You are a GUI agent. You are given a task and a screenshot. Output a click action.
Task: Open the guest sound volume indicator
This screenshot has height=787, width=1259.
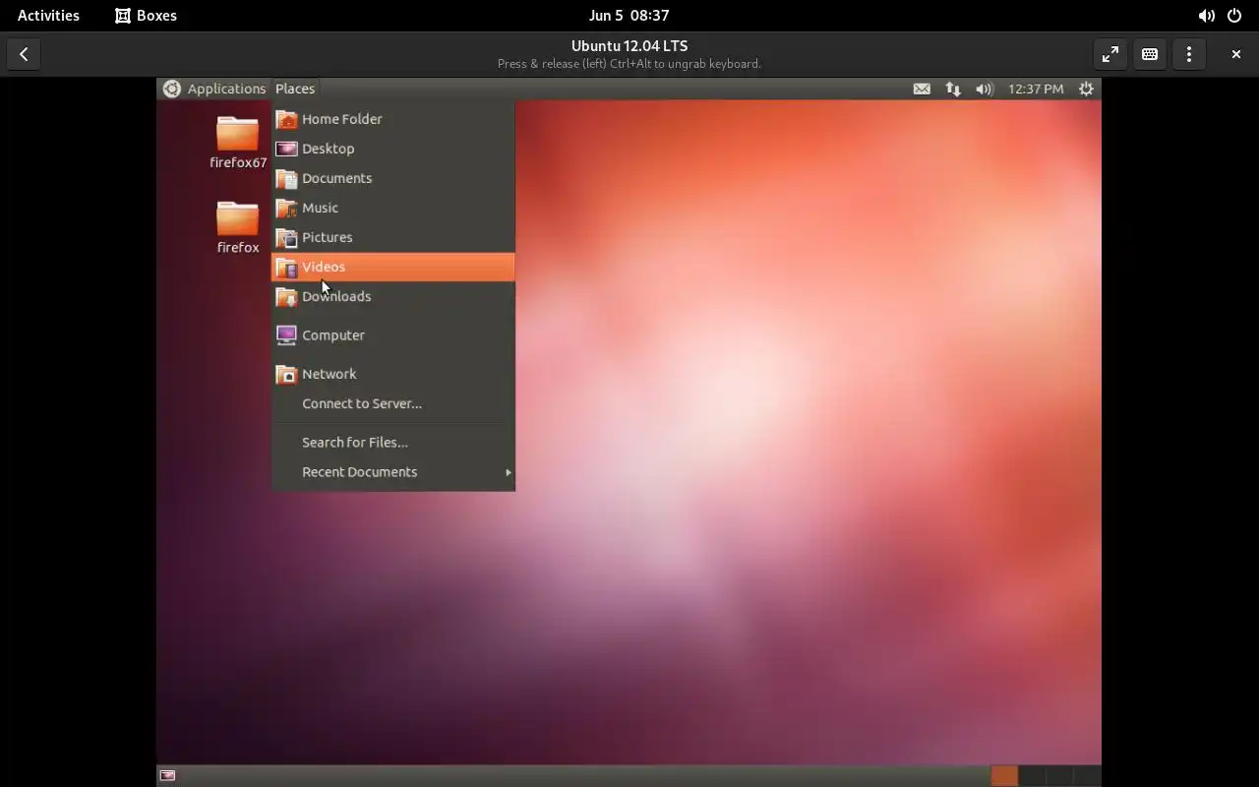[985, 89]
